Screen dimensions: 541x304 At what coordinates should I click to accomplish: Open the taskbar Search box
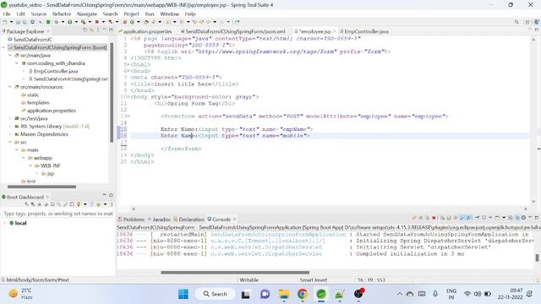point(216,294)
